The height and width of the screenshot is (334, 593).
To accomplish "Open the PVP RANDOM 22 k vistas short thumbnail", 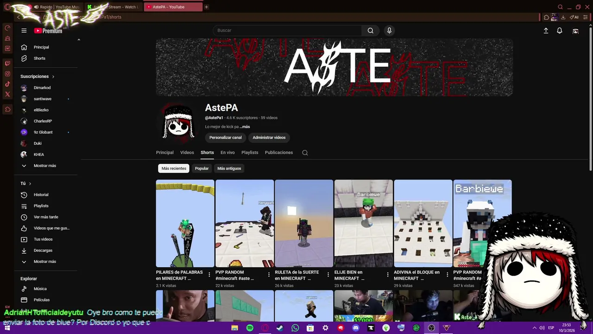I will pyautogui.click(x=245, y=224).
